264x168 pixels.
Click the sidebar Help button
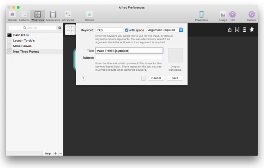[48, 153]
